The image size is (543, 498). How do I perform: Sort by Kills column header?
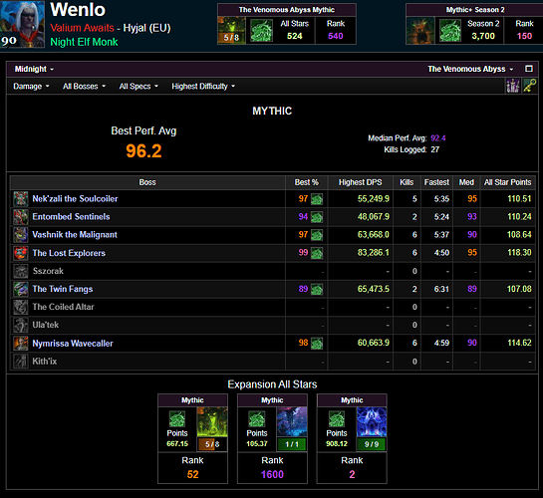point(407,182)
